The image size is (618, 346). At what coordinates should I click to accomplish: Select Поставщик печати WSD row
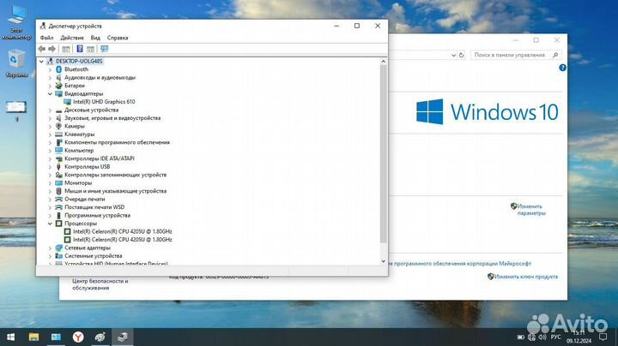[94, 207]
